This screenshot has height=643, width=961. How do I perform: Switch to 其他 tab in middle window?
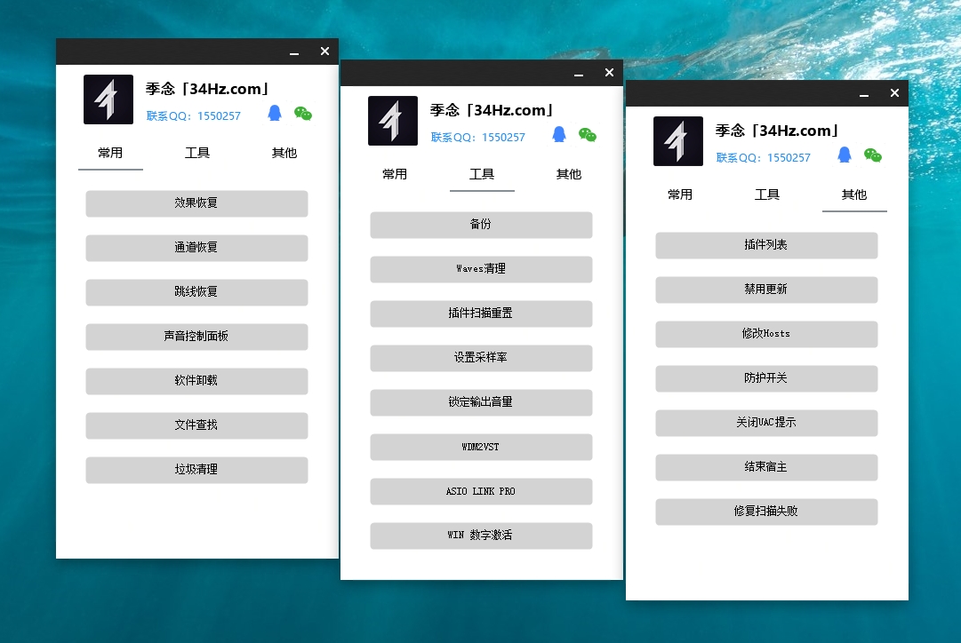coord(569,175)
